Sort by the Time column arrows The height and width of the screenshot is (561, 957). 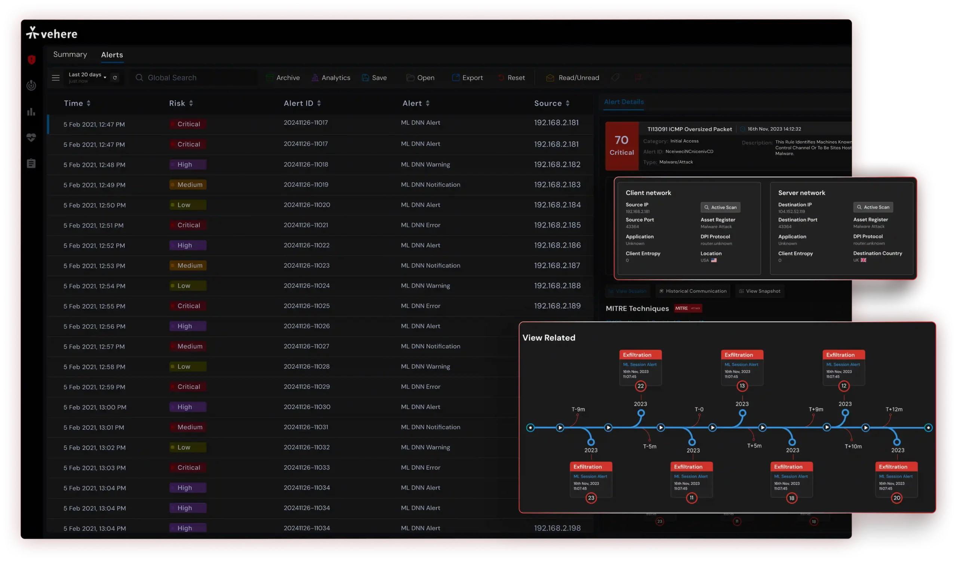[x=89, y=103]
